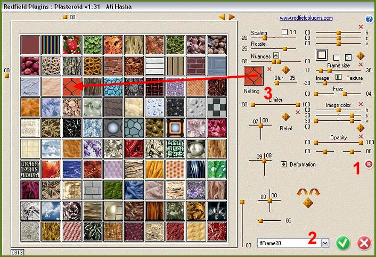The image size is (376, 257).
Task: Select the large double-border frame shape icon
Action: coord(321,55)
